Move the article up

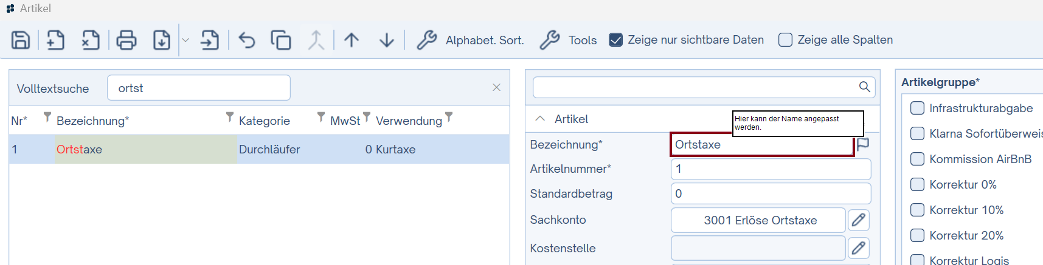[x=352, y=40]
